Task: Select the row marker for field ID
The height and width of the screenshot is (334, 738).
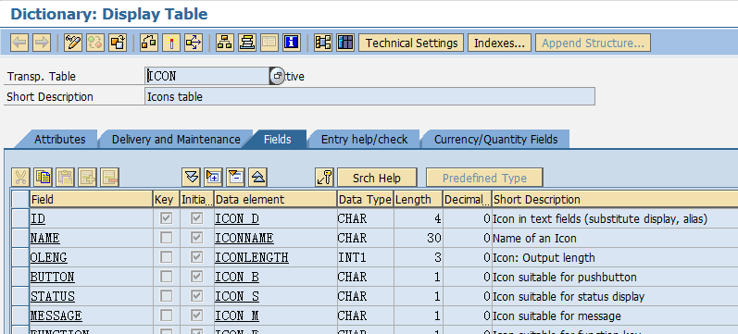Action: tap(20, 218)
